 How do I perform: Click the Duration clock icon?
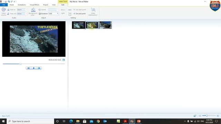pos(40,14)
